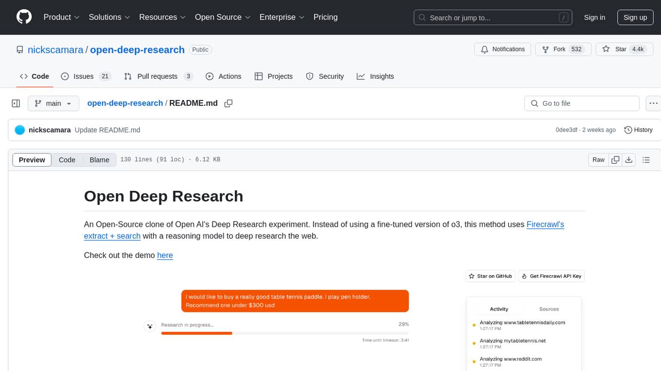This screenshot has height=371, width=661.
Task: Click the Sign in link
Action: point(594,17)
